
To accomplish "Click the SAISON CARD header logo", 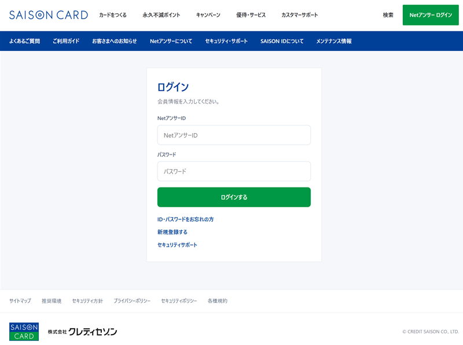I will [x=49, y=15].
